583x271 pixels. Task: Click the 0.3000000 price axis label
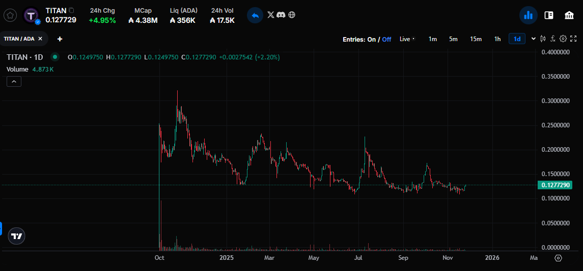click(x=555, y=101)
